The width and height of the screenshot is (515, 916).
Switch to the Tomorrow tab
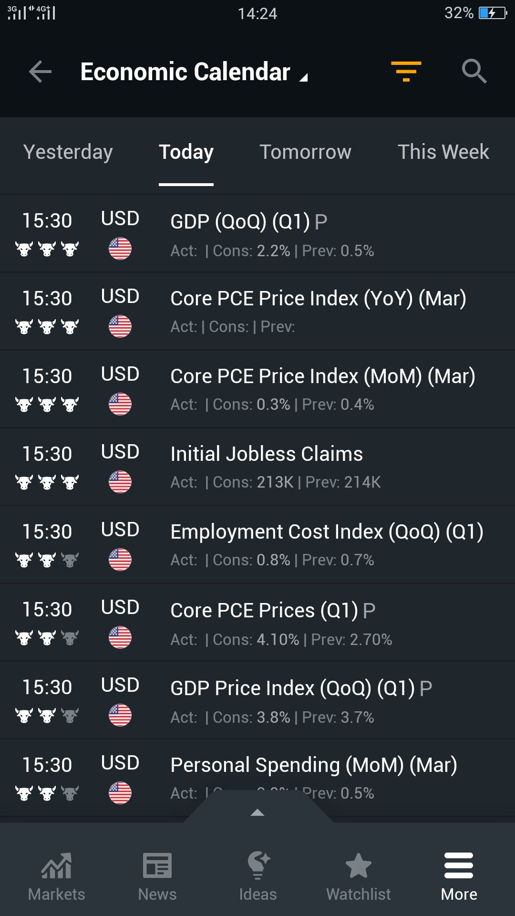[x=305, y=152]
